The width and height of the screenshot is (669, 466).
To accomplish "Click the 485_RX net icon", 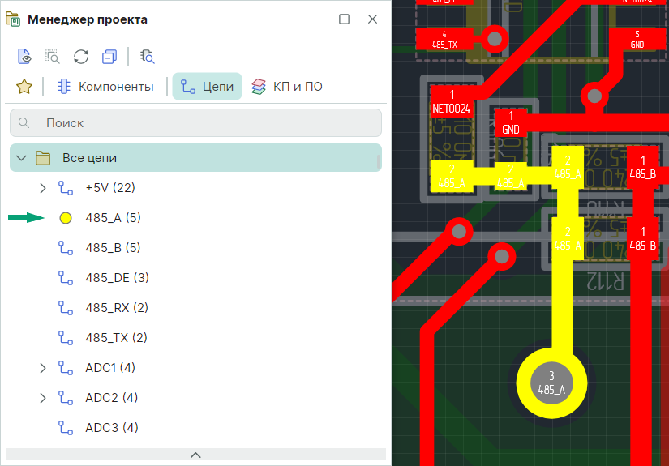I will (66, 308).
